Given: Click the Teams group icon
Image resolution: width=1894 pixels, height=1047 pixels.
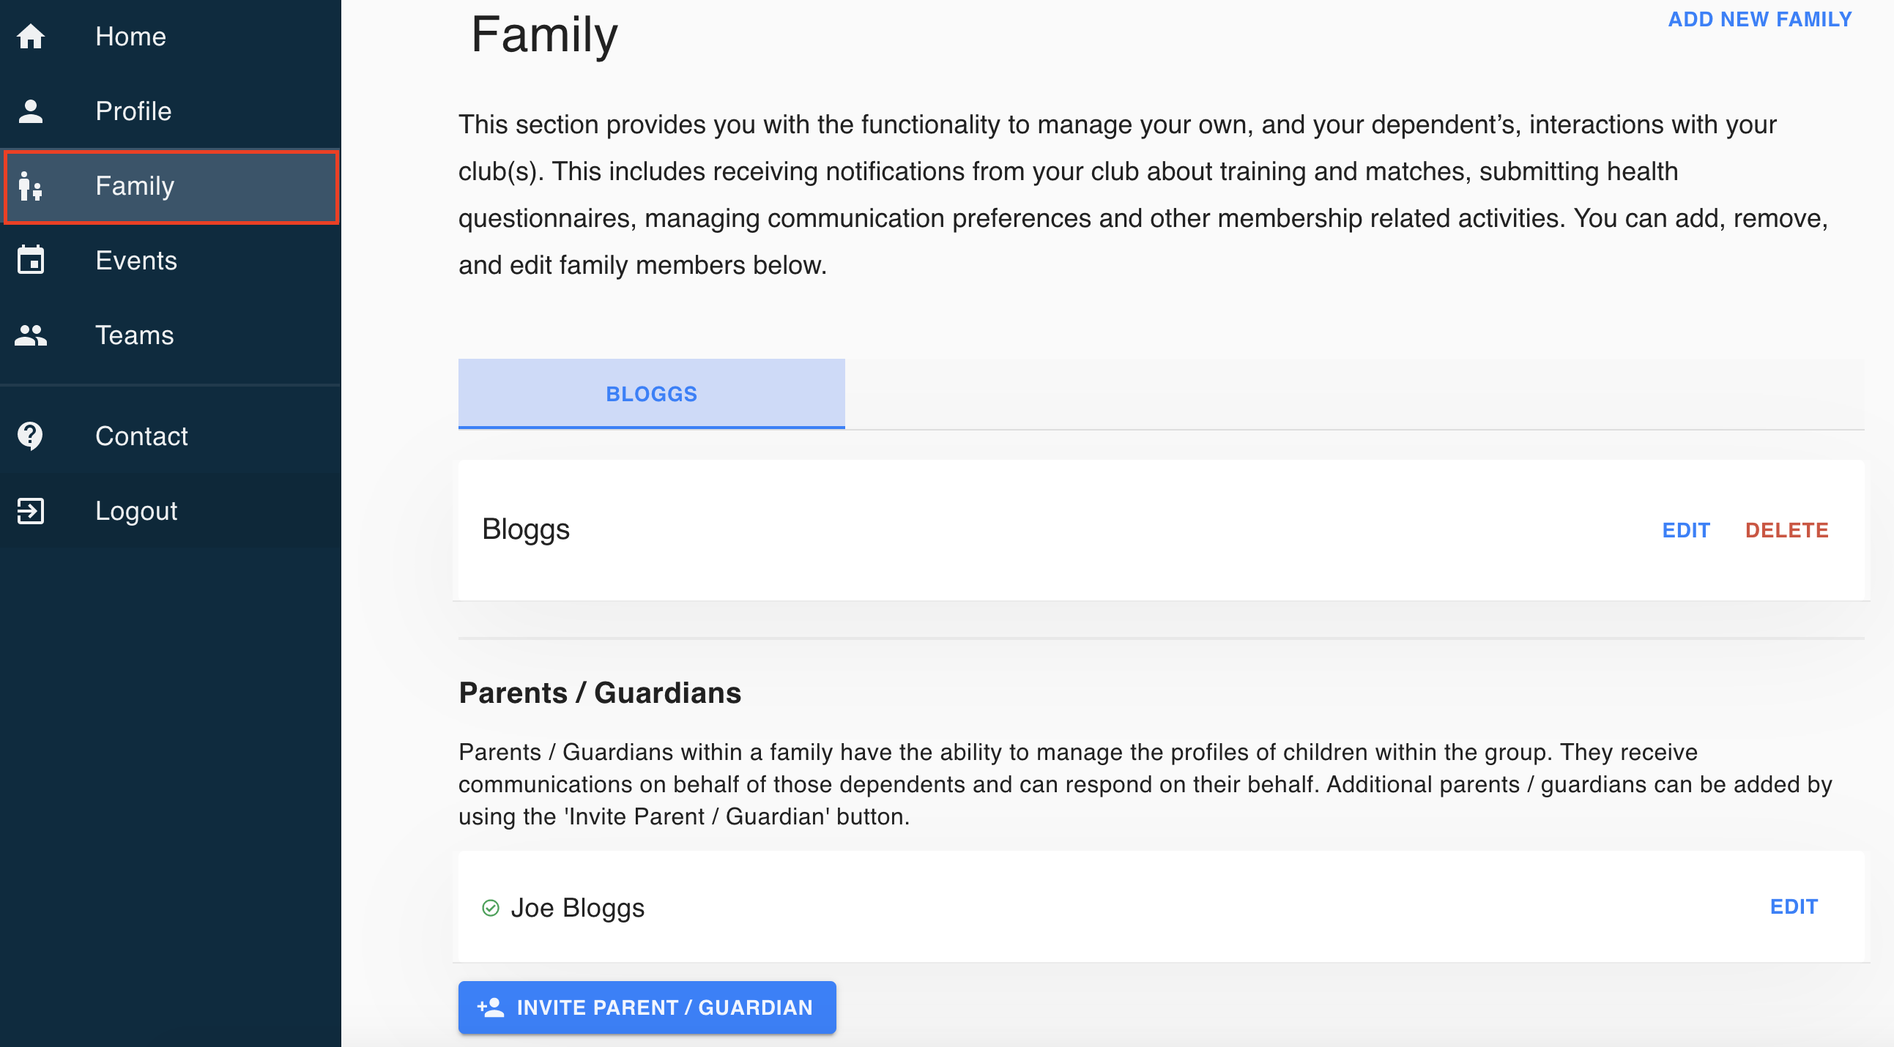Looking at the screenshot, I should [x=31, y=335].
